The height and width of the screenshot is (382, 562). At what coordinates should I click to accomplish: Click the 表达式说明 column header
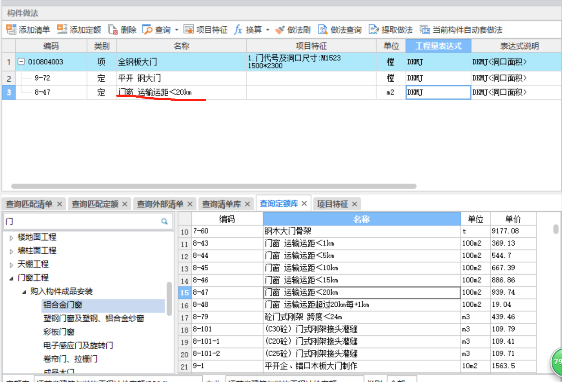(x=519, y=46)
